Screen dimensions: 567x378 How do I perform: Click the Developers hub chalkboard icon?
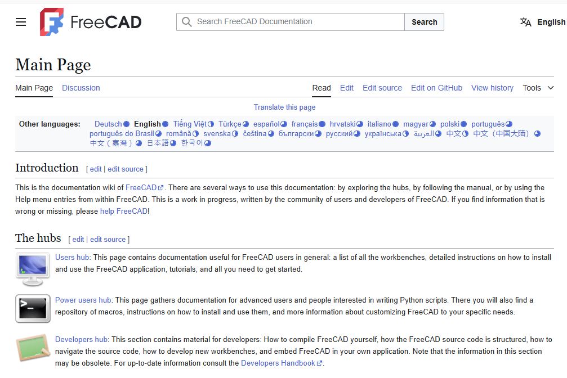[x=33, y=347]
